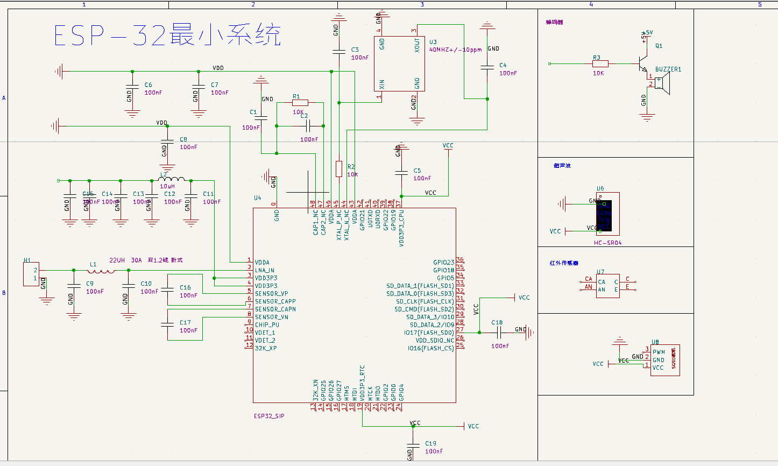Click the U4 ESP32 chip body
Screen dimensions: 778x466
tap(355, 305)
